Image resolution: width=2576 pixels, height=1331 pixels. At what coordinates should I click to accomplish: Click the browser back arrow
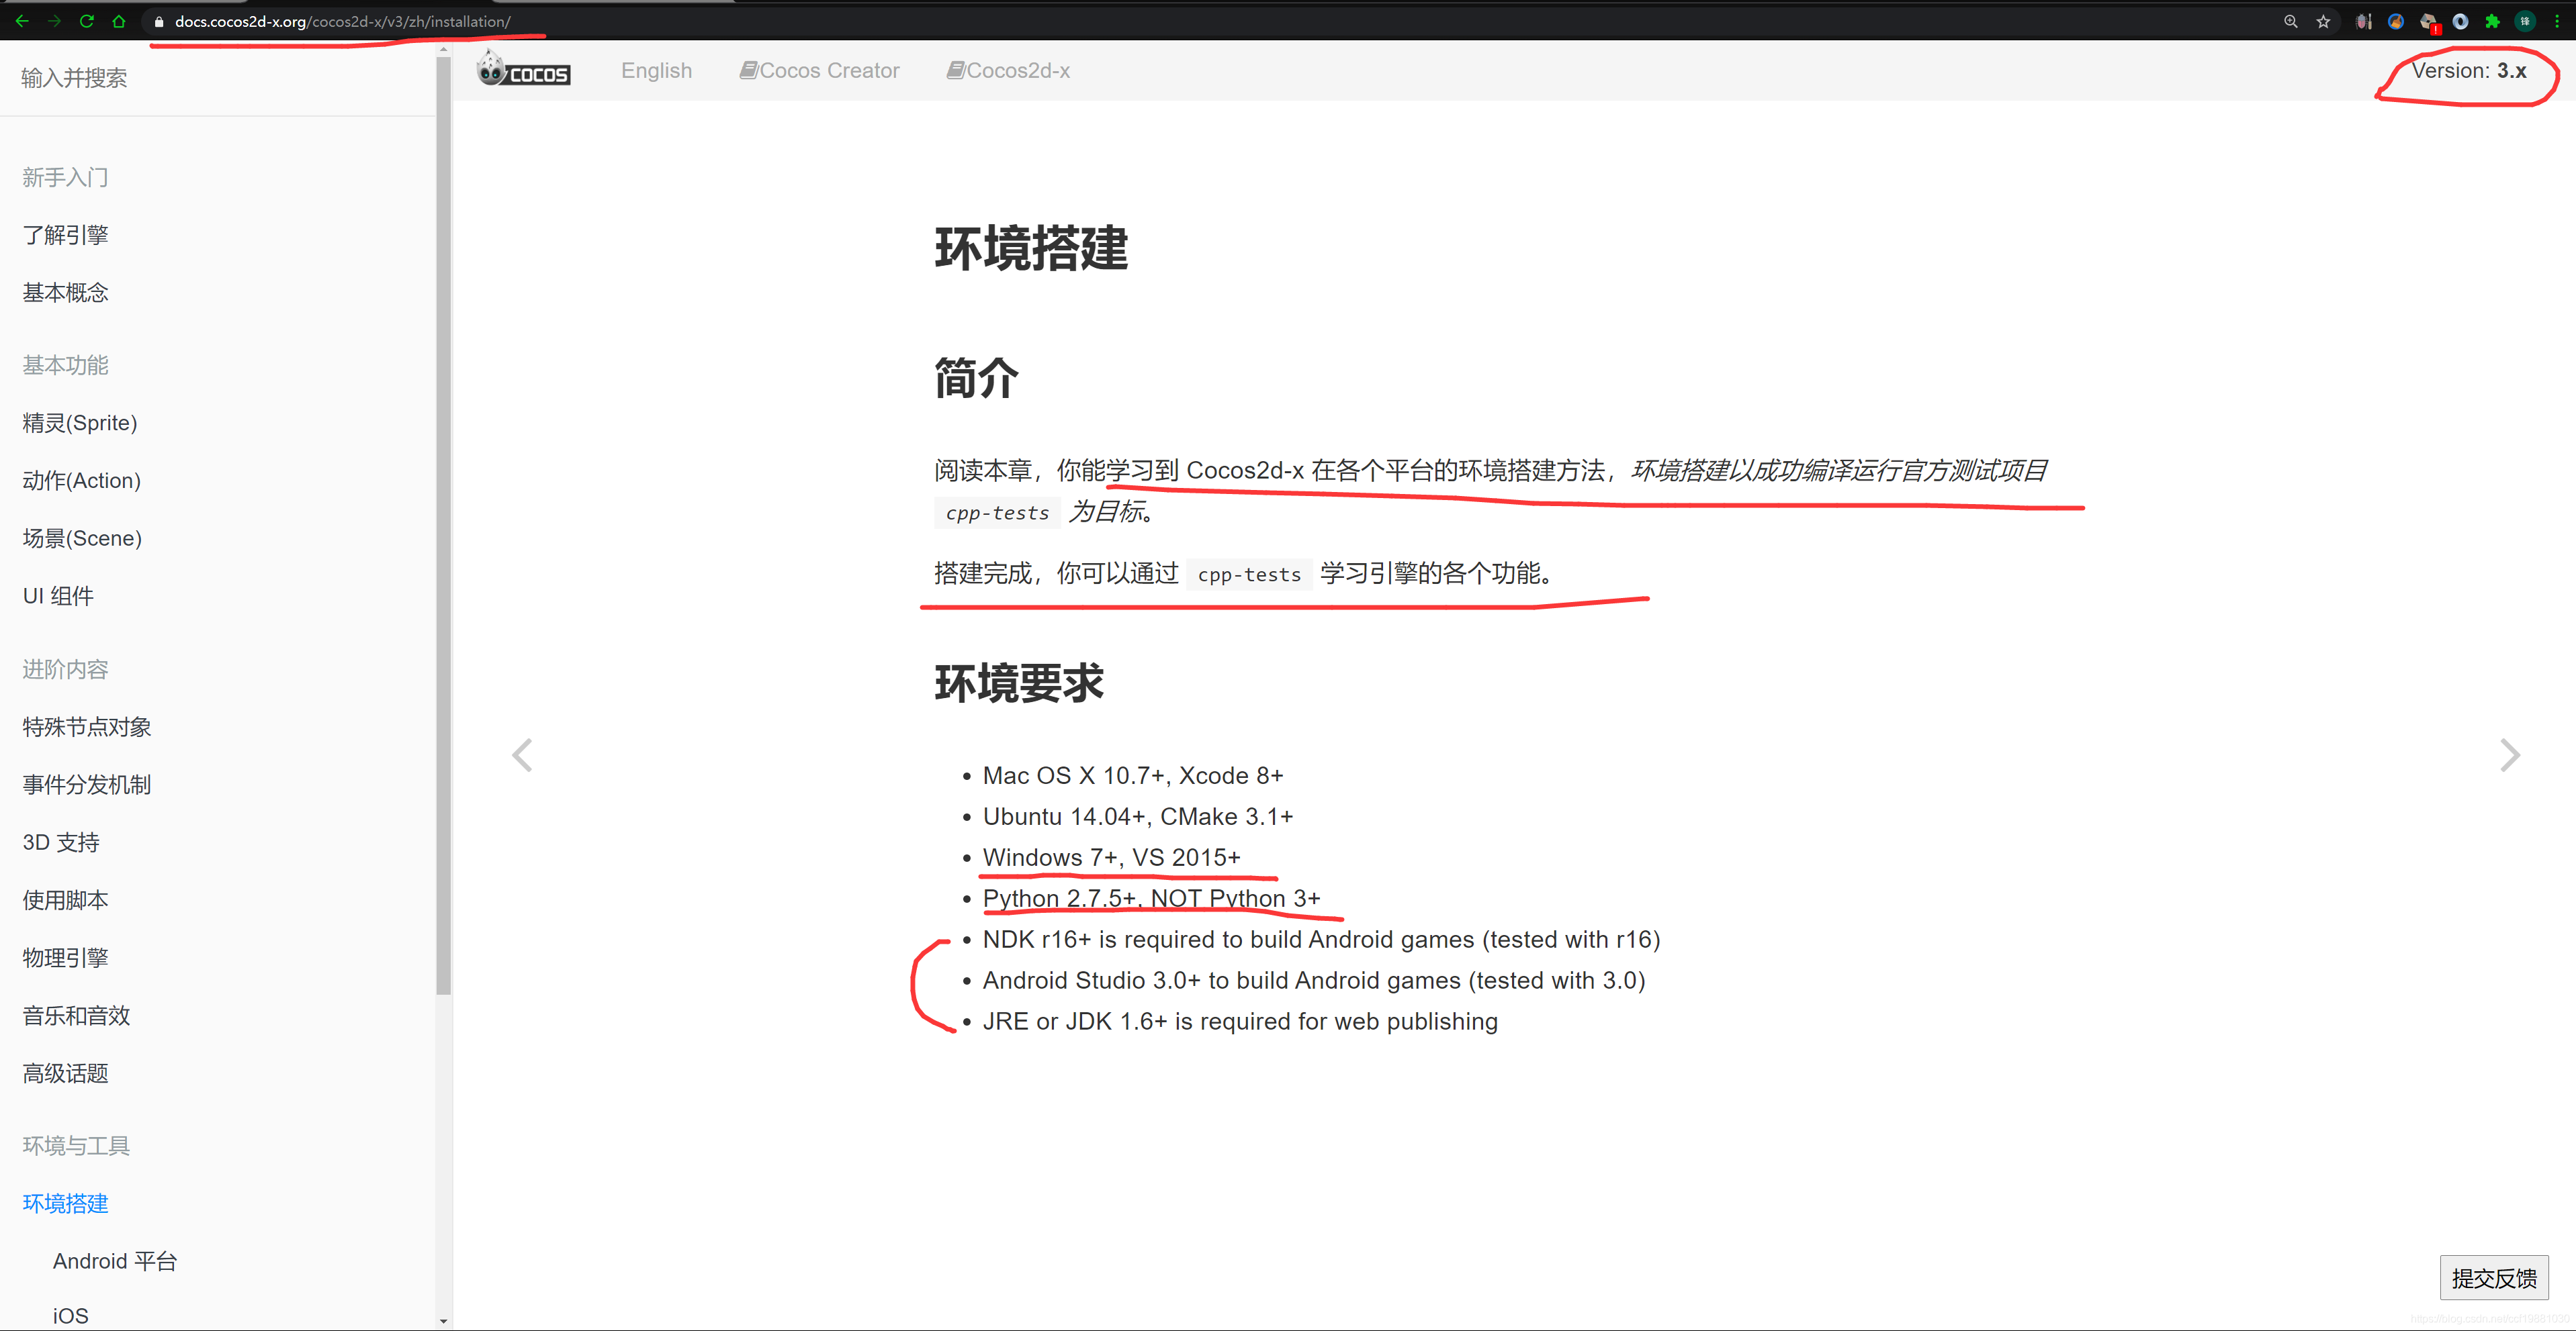22,21
